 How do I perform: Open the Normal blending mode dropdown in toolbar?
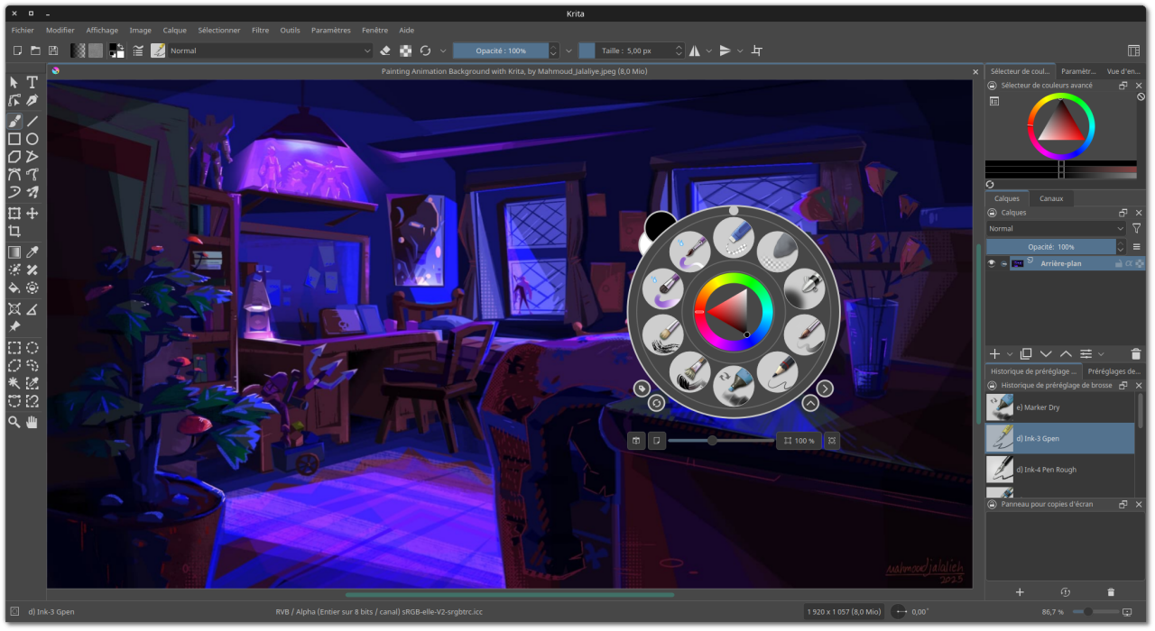[x=271, y=50]
